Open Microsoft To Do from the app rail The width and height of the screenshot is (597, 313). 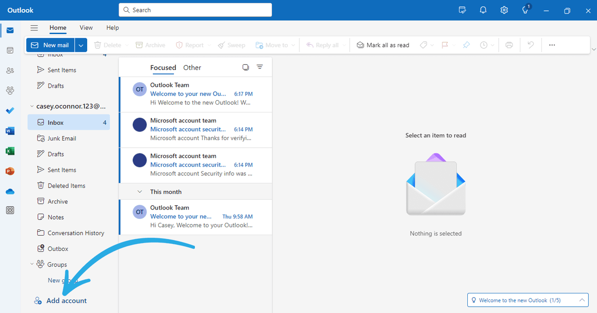point(10,111)
